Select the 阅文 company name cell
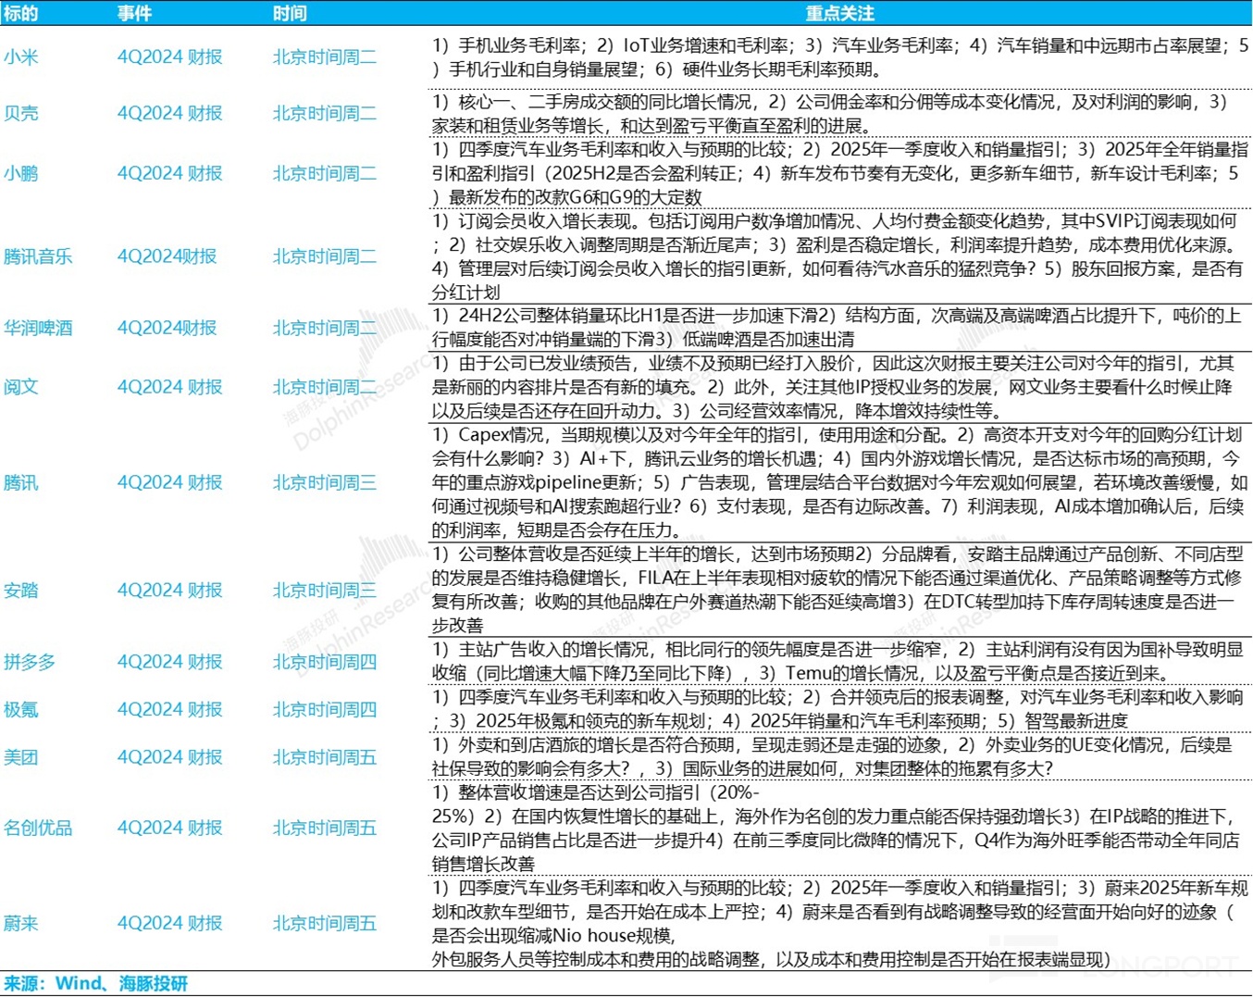The height and width of the screenshot is (997, 1253). (x=21, y=387)
